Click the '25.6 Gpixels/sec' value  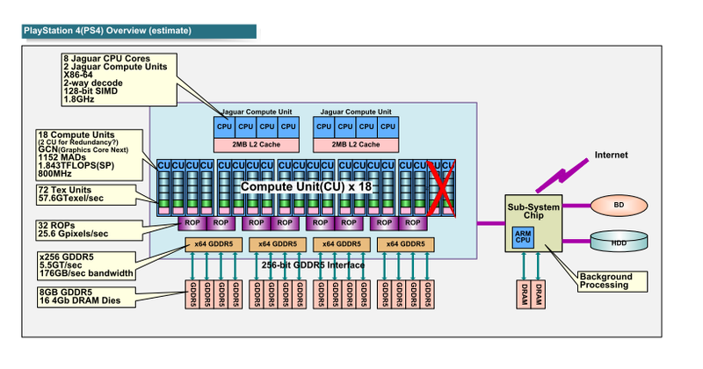pos(73,234)
